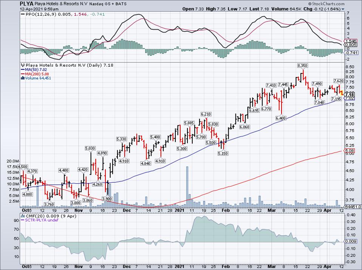The image size is (362, 270).
Task: Click the Chg -0.12 (-1.64%) value
Action: [x=322, y=9]
